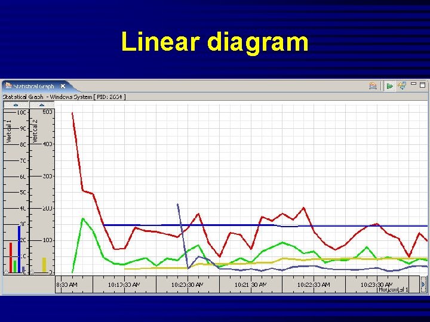This screenshot has height=322, width=430.
Task: Click the graph title showing Windows System PID
Action: [x=64, y=97]
